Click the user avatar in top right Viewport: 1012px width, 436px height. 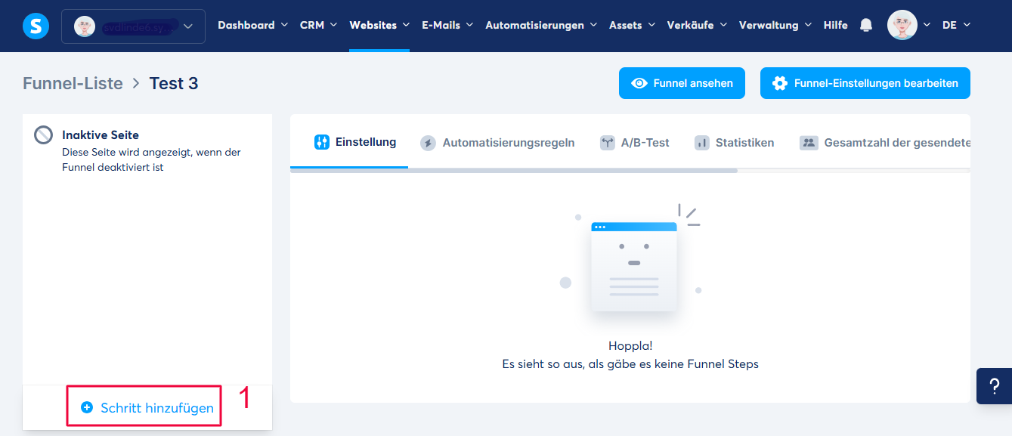(x=902, y=25)
